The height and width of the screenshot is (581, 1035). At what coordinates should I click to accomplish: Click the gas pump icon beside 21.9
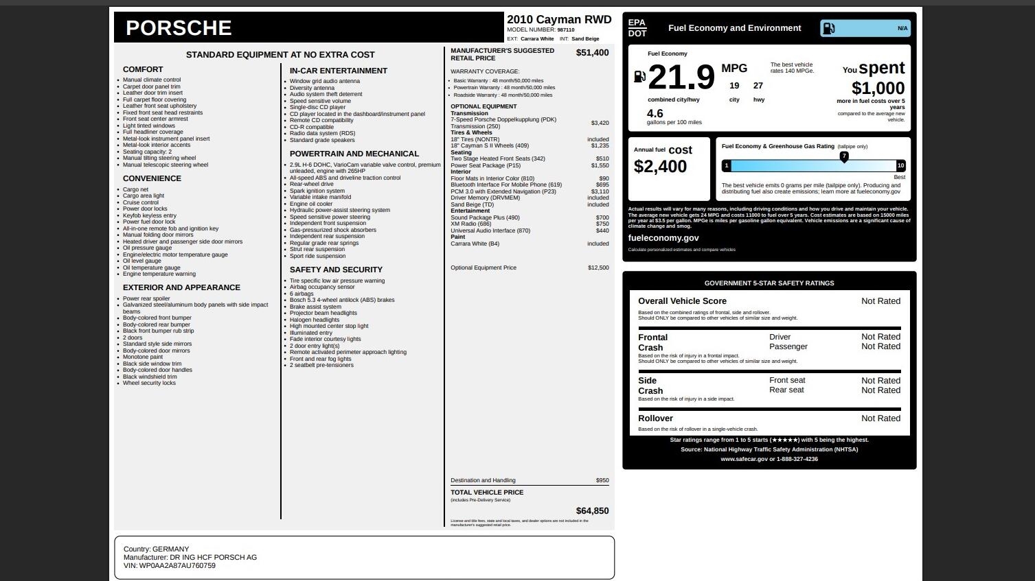(x=639, y=77)
